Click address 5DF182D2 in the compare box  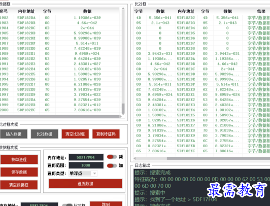186,18
